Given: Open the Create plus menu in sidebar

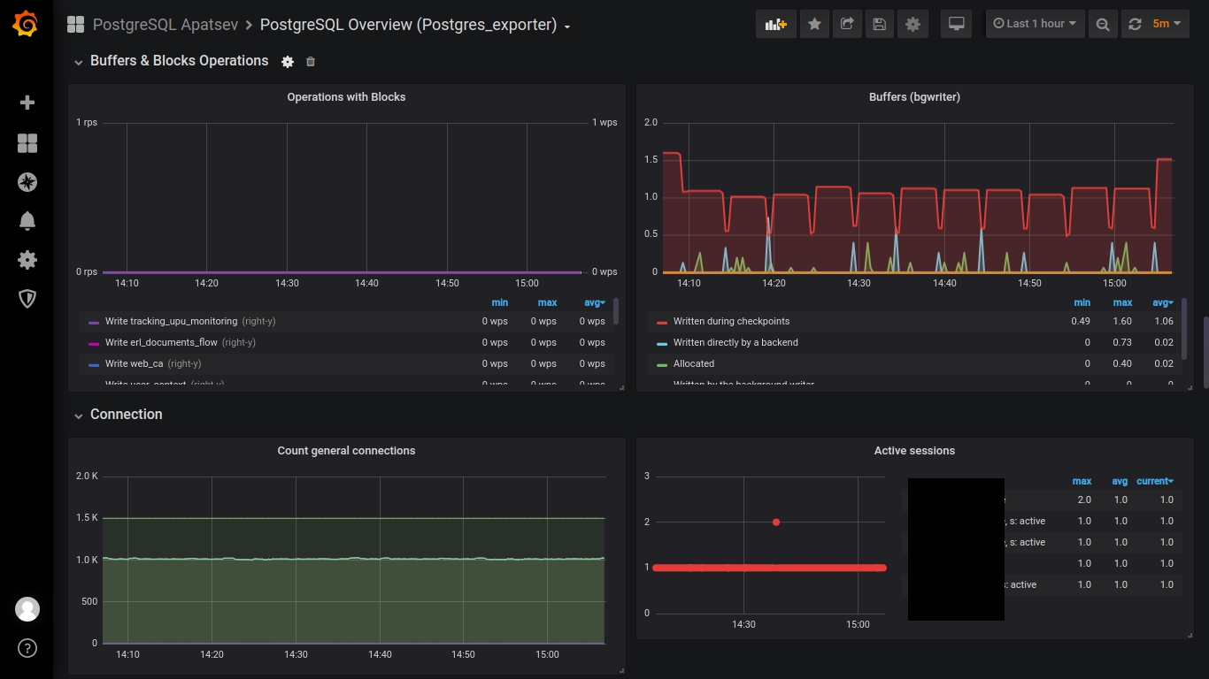Looking at the screenshot, I should pyautogui.click(x=27, y=103).
